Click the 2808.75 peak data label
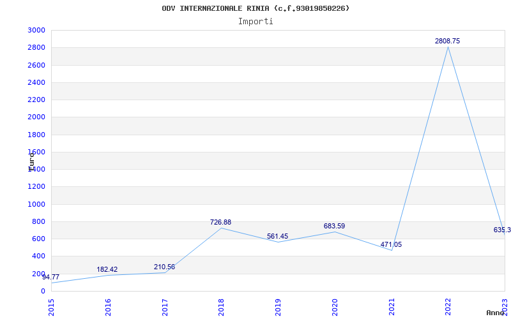This screenshot has width=511, height=319. tap(447, 41)
